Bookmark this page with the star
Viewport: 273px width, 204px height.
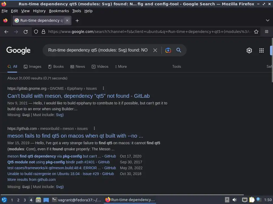pyautogui.click(x=256, y=32)
